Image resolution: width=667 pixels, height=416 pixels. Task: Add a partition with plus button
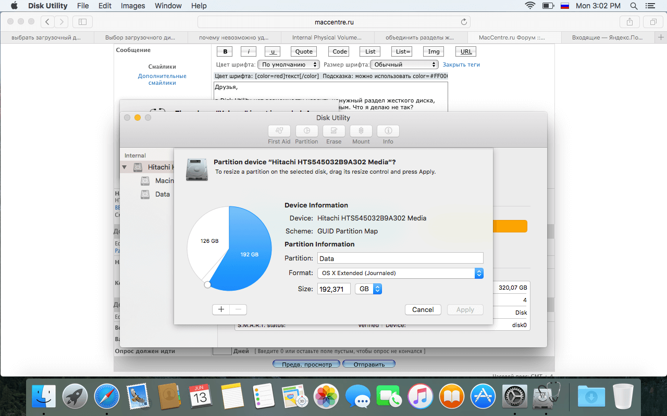[x=221, y=309]
